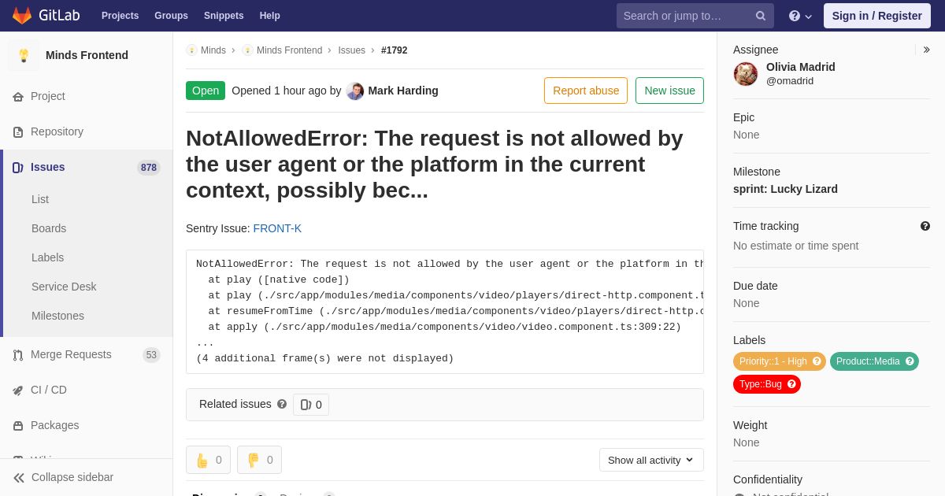Click the #1792 breadcrumb item
Screen dimensions: 945x496
pos(395,50)
